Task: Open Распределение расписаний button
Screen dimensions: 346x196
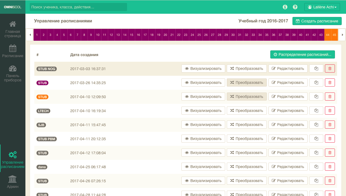Action: (x=302, y=54)
